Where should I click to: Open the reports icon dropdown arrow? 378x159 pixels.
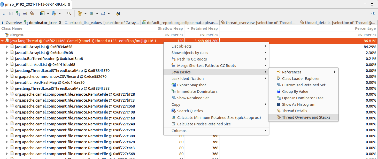(x=48, y=13)
